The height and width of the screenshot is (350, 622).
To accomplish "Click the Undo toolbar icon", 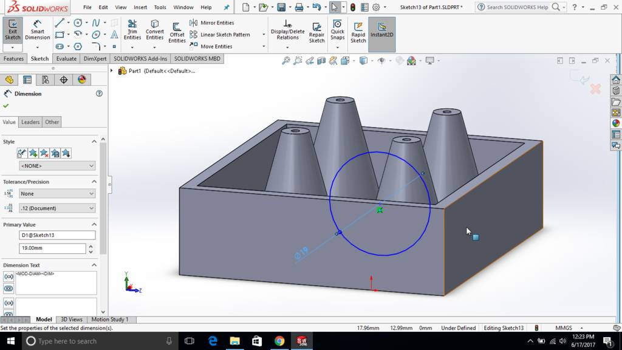I will pyautogui.click(x=316, y=7).
